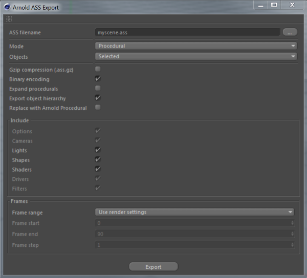
Task: Click the disabled Cameras checkbox
Action: [98, 140]
